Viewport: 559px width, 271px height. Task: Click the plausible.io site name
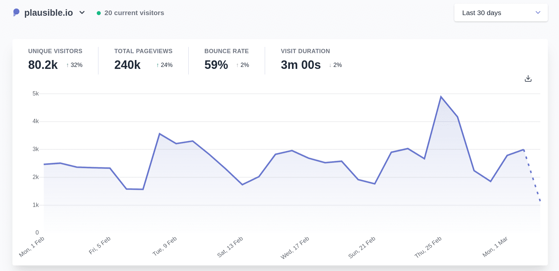pos(49,12)
